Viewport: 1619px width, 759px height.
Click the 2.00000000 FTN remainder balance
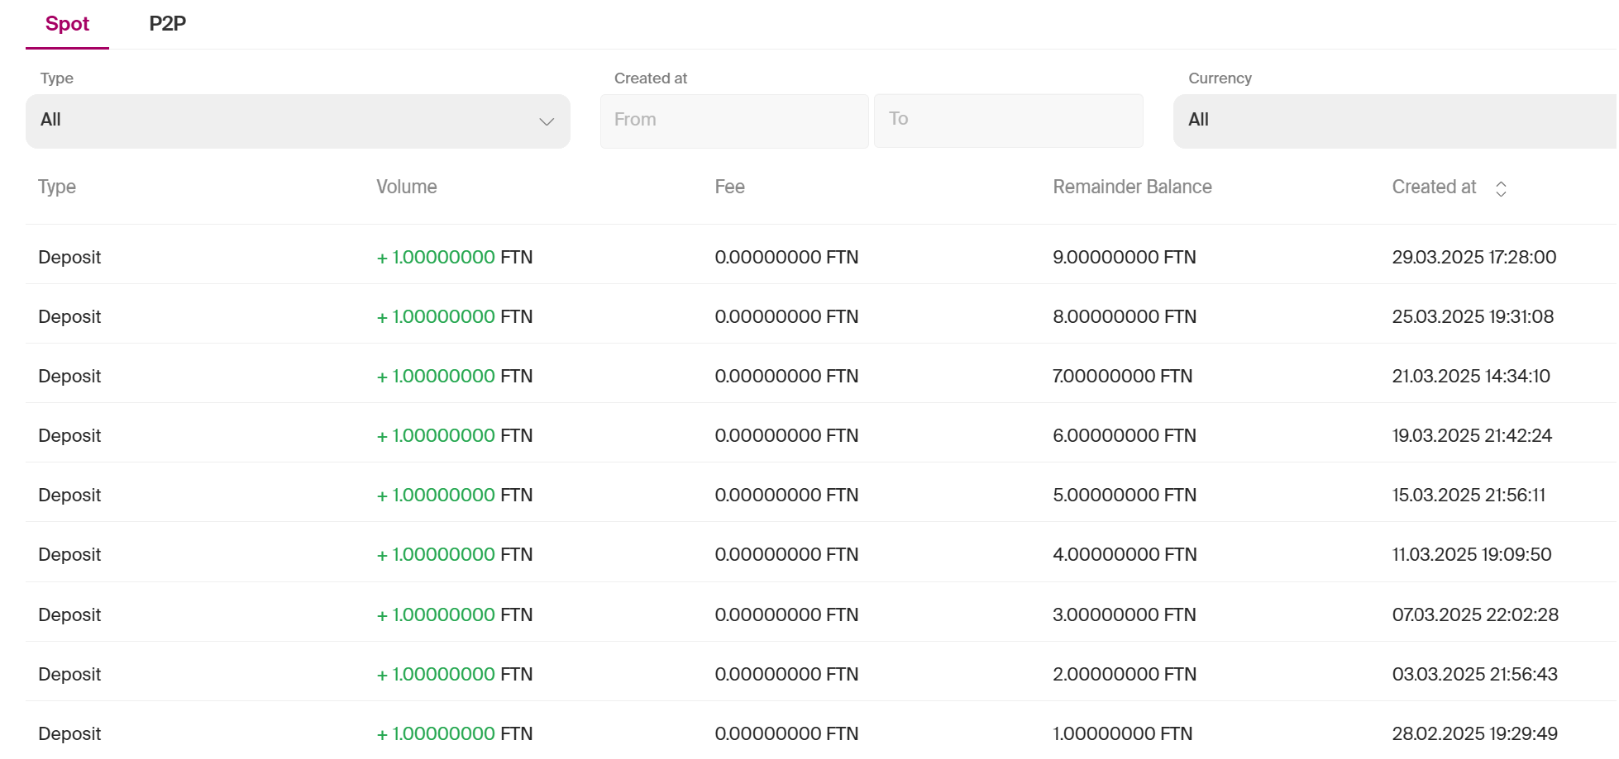[x=1125, y=675]
